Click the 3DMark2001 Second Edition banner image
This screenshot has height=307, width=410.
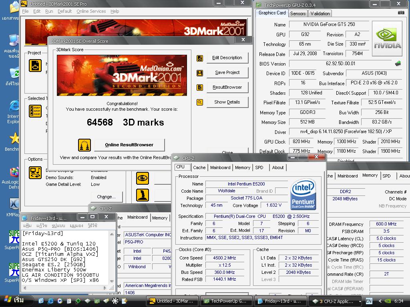tap(122, 76)
